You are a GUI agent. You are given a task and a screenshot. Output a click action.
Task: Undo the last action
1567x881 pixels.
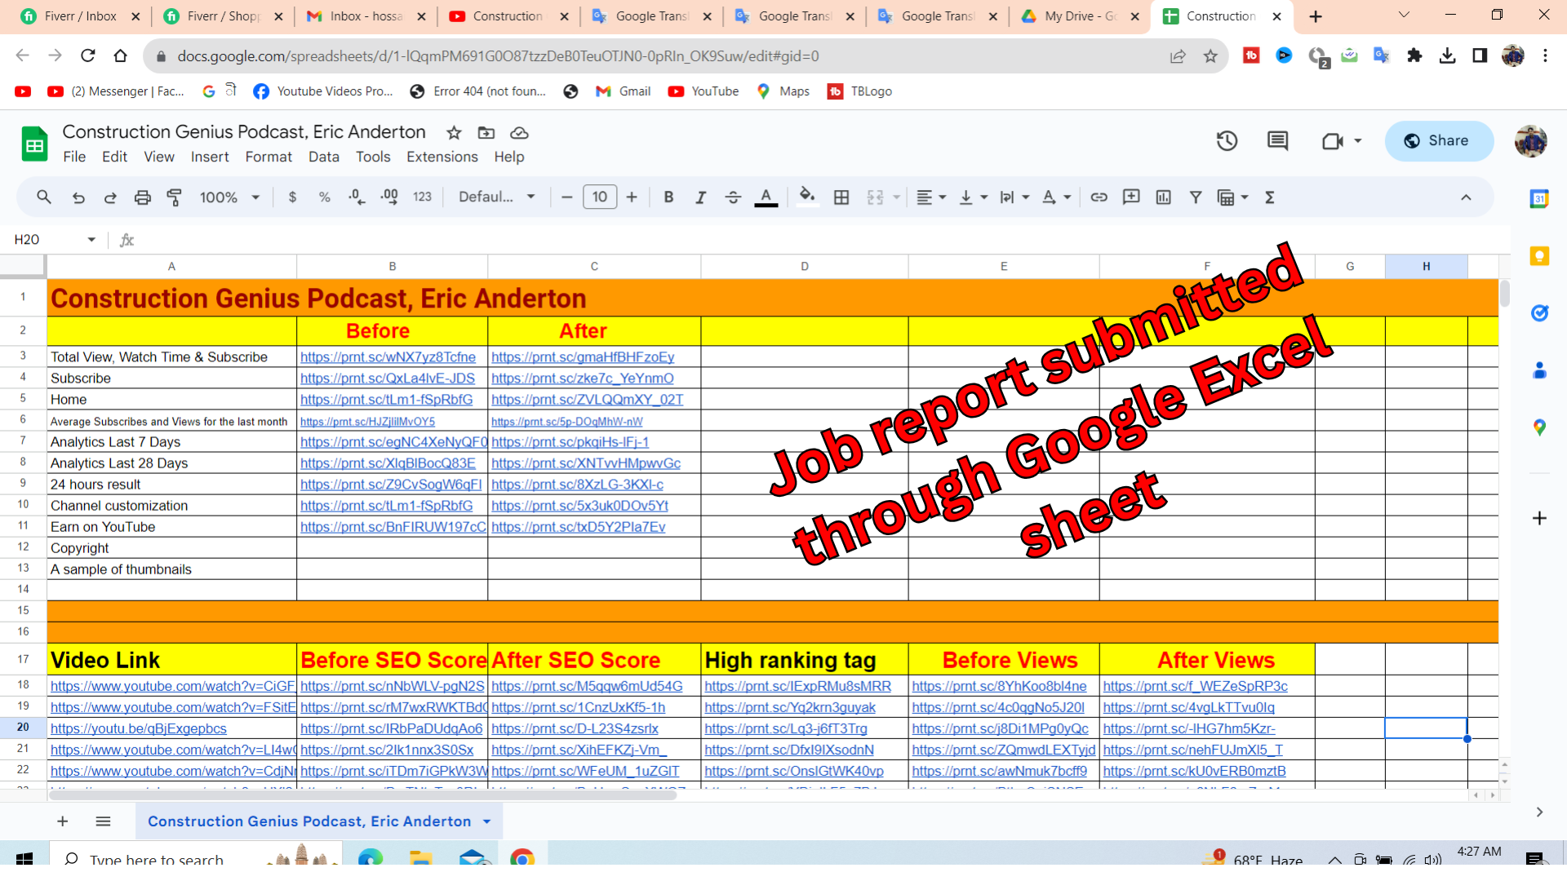pyautogui.click(x=78, y=197)
